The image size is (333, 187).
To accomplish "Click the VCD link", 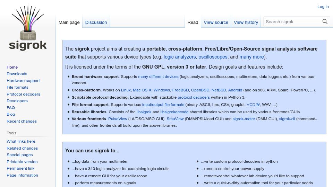I will [x=251, y=105].
